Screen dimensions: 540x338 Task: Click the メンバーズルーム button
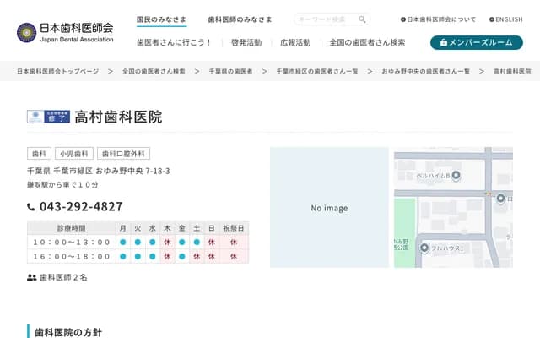coord(476,42)
